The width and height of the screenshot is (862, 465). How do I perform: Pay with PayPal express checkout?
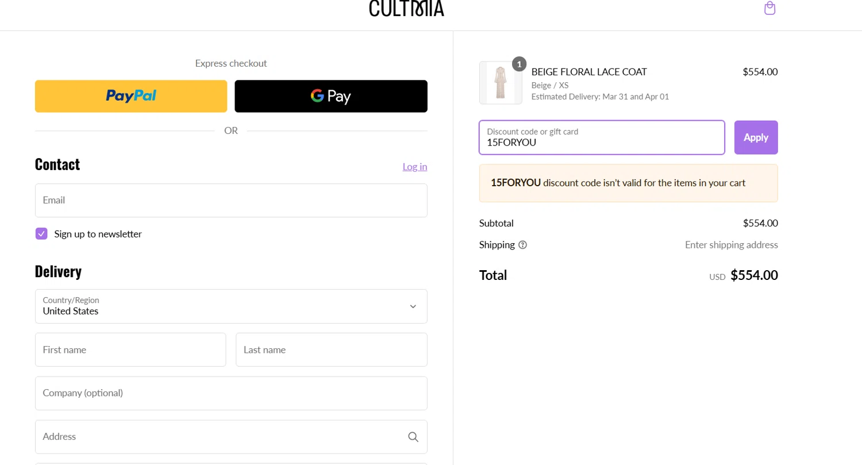click(x=131, y=96)
